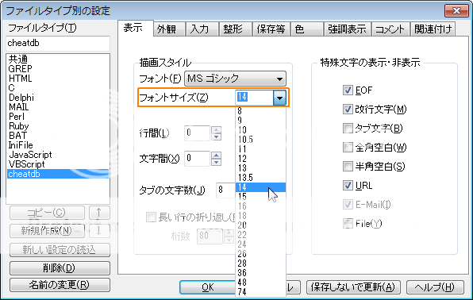Click the 削除(D) button

coord(60,268)
